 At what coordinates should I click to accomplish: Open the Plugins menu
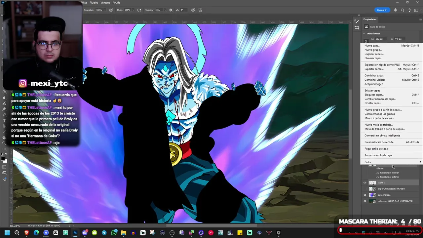pos(94,3)
